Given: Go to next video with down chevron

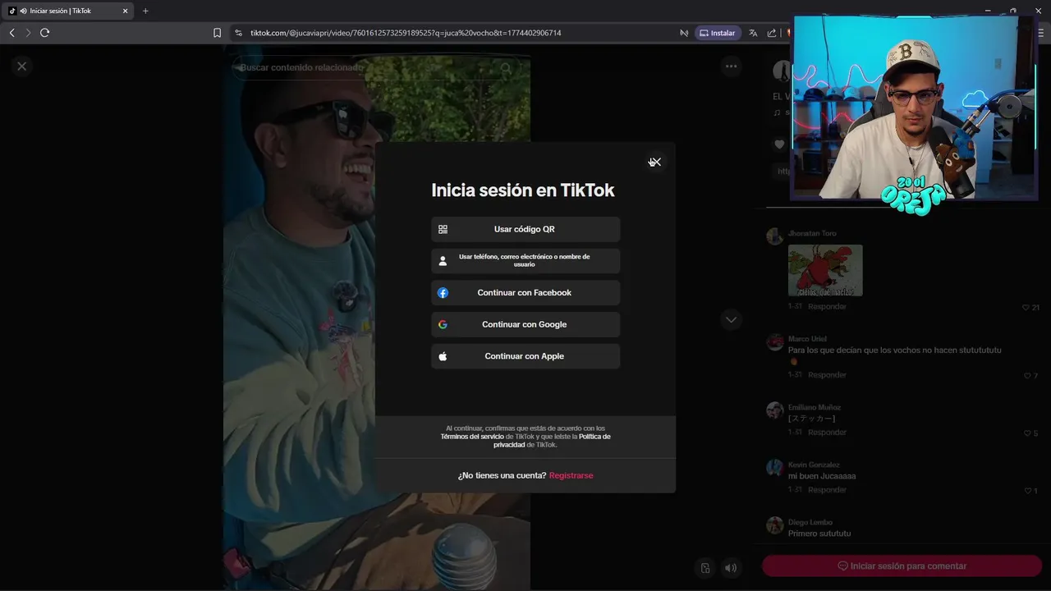Looking at the screenshot, I should click(731, 319).
